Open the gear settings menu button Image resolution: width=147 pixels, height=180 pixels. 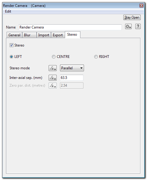128,26
